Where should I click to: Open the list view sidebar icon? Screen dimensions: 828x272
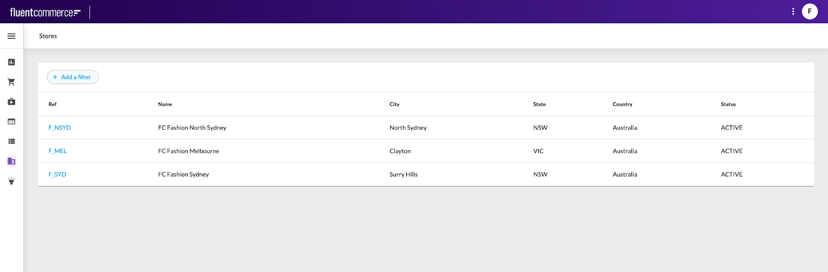pos(11,141)
